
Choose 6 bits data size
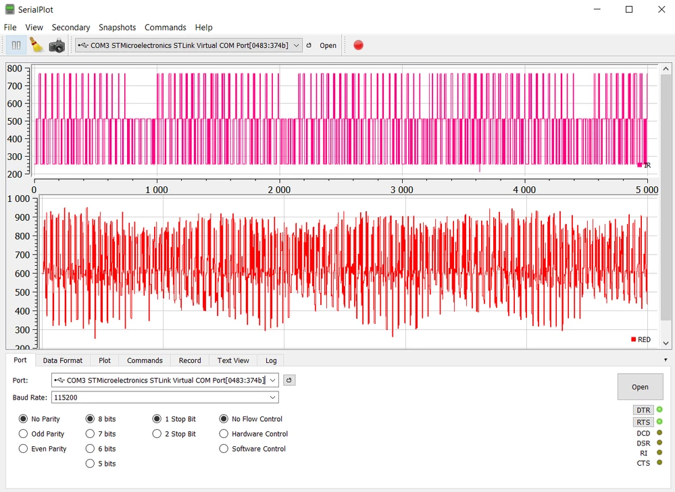tap(101, 449)
